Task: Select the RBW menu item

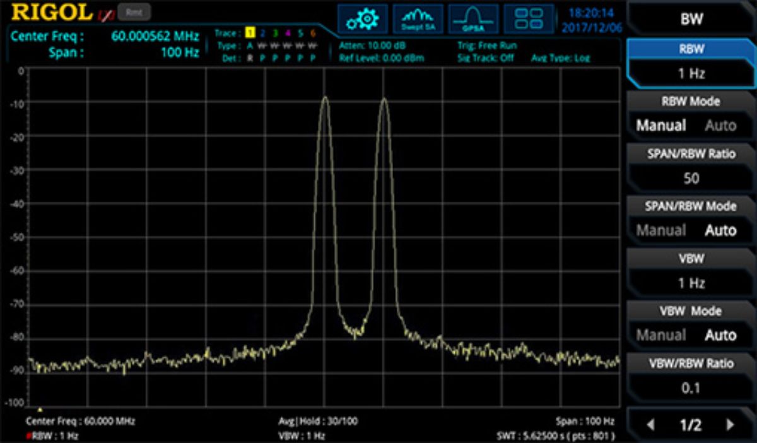Action: point(691,62)
